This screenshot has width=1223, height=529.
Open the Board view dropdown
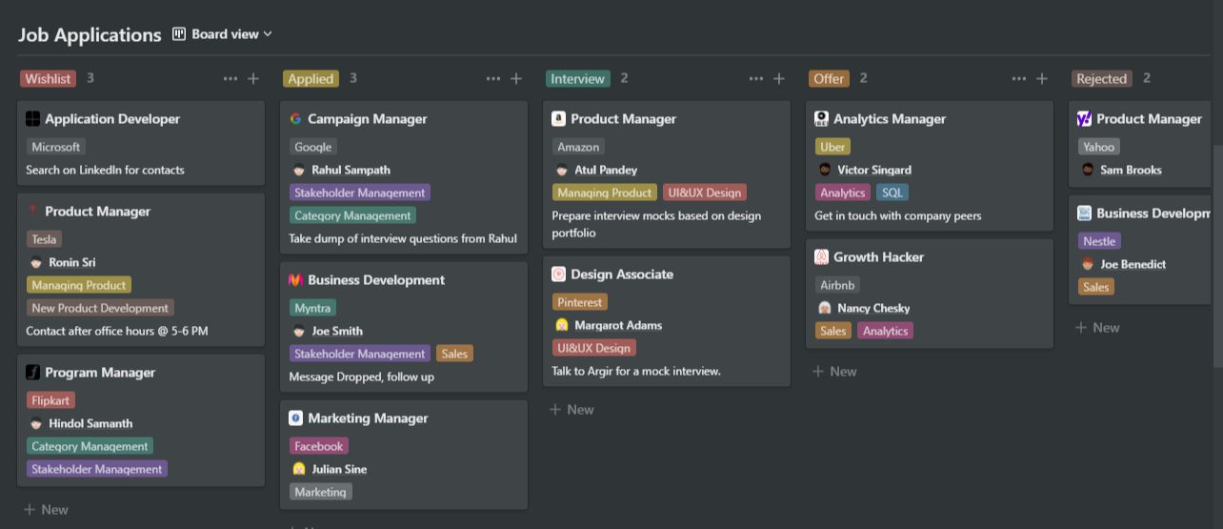coord(223,34)
